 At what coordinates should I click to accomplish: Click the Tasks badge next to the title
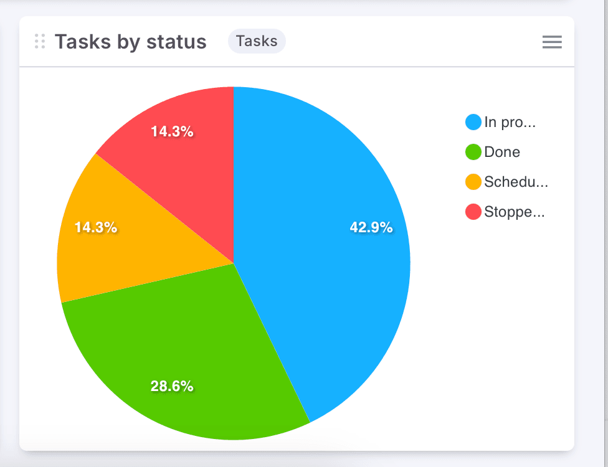pyautogui.click(x=257, y=41)
